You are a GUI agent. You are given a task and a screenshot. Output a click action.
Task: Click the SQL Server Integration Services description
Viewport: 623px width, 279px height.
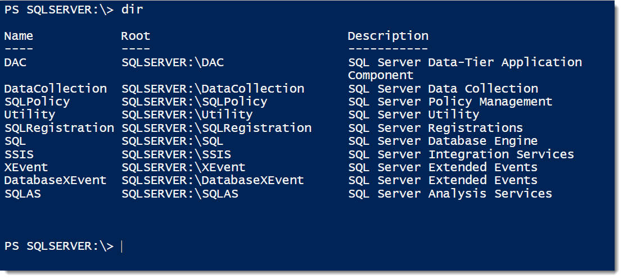(461, 154)
